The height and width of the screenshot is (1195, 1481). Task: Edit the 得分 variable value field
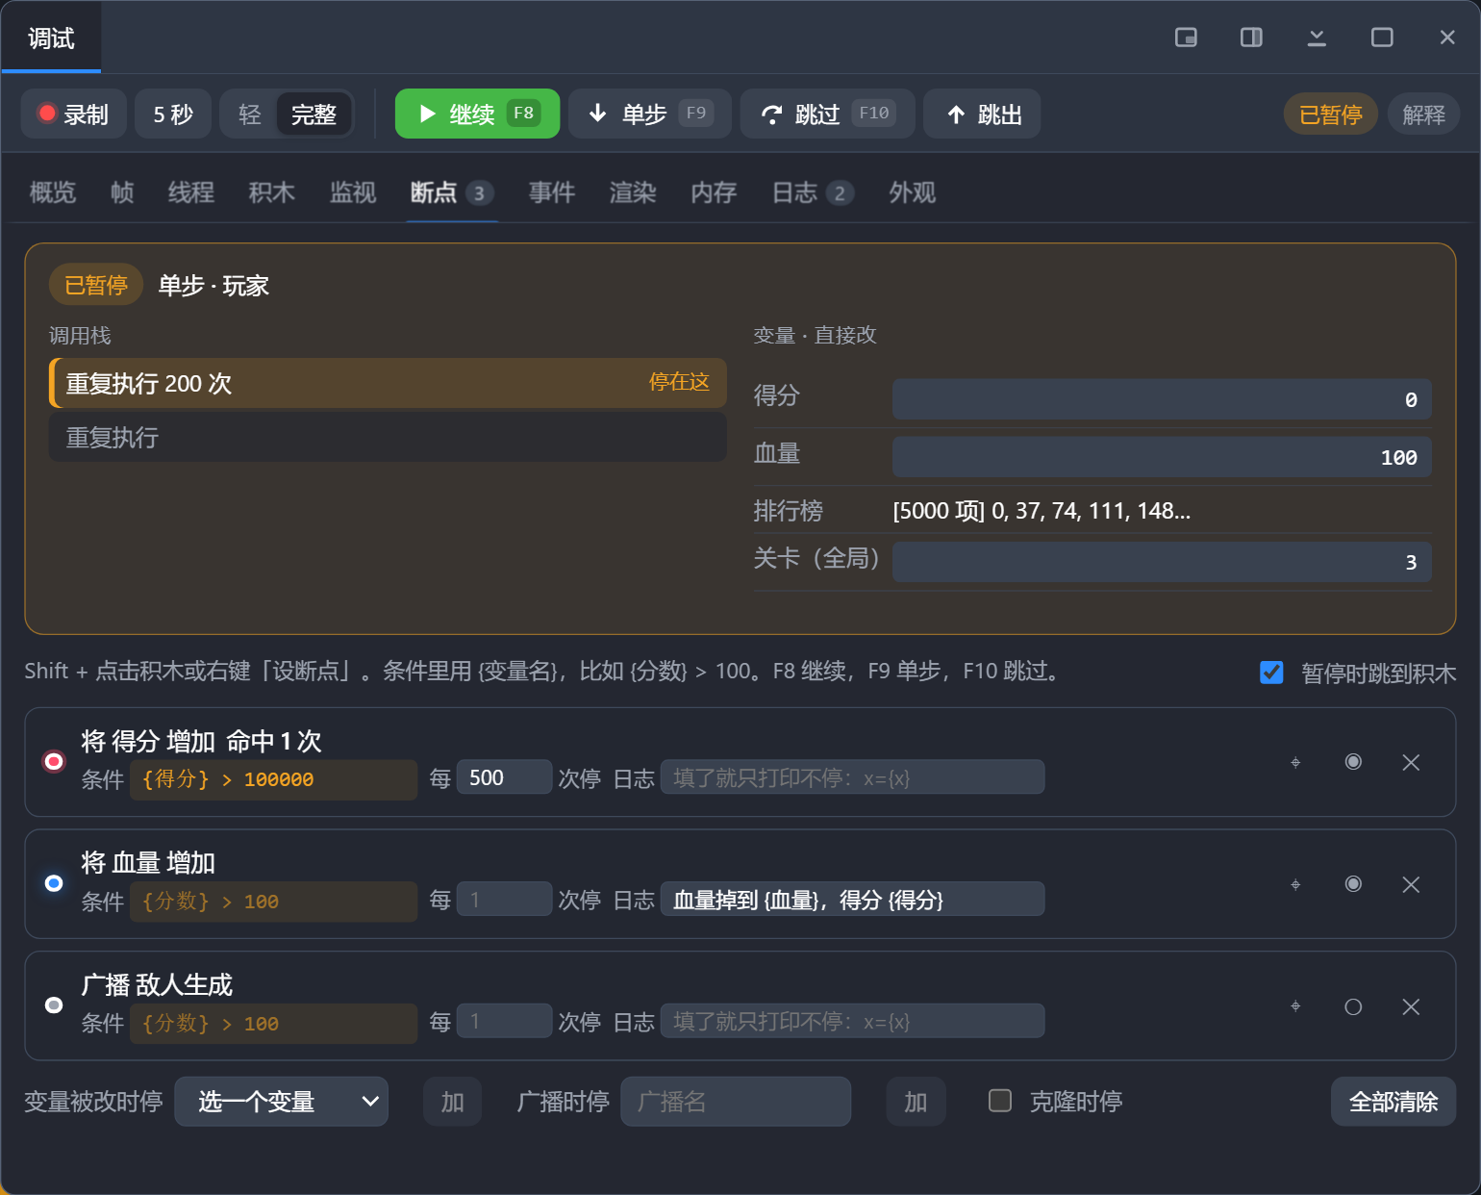(1162, 399)
